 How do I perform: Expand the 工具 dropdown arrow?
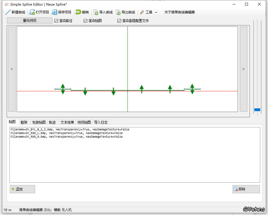pos(156,12)
